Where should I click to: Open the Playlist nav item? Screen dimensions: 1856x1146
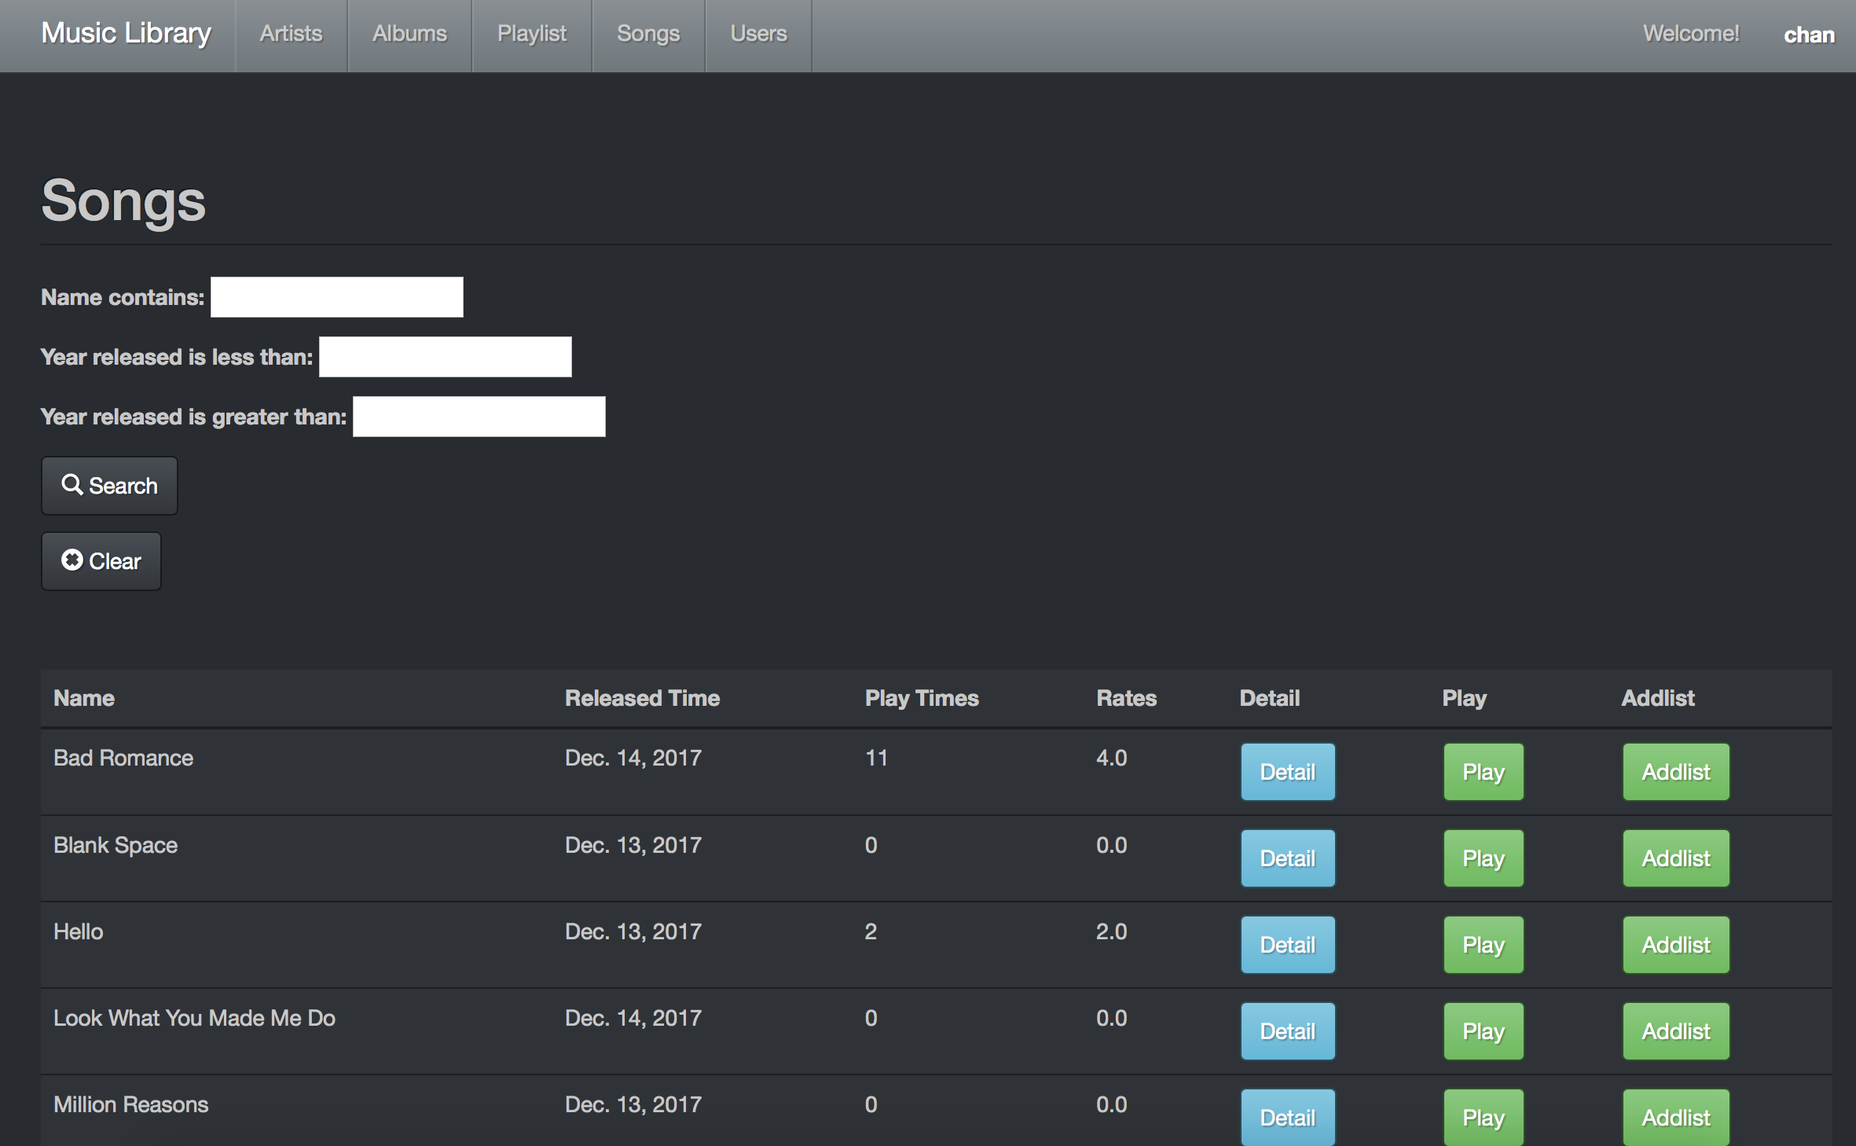click(x=531, y=34)
